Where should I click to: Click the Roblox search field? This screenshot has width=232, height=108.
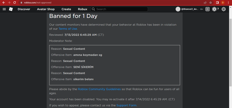[x=121, y=9]
